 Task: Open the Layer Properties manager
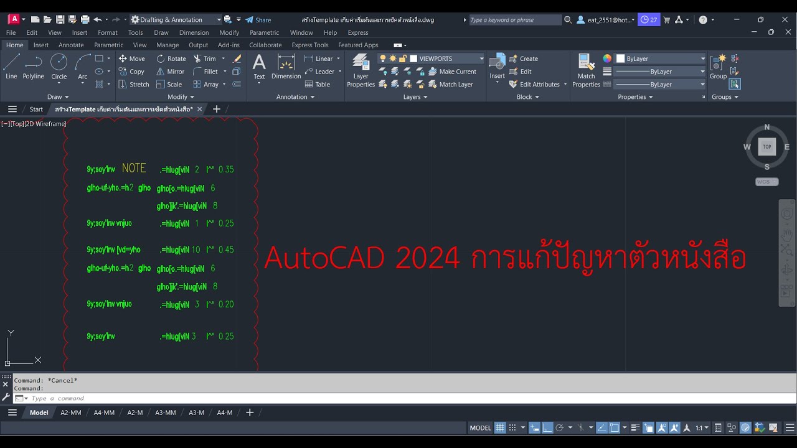point(361,70)
